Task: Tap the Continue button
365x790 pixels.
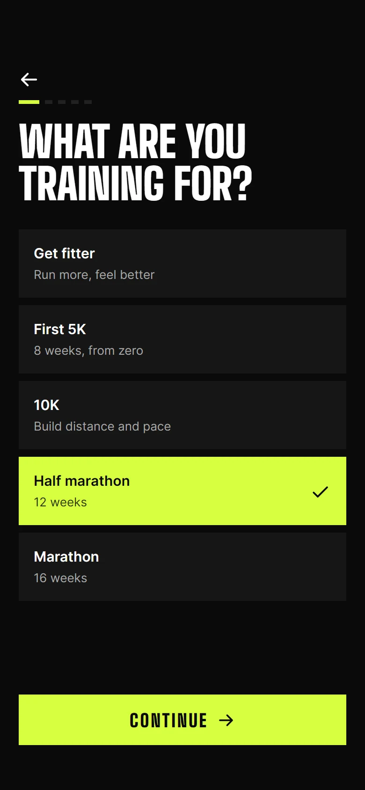Action: [x=182, y=720]
